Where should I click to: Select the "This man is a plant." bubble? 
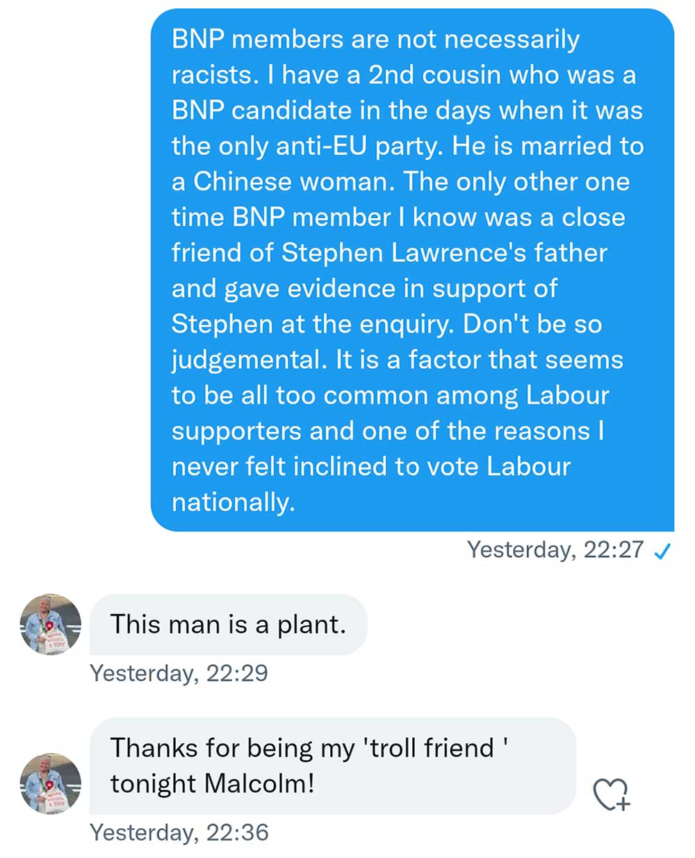click(228, 625)
